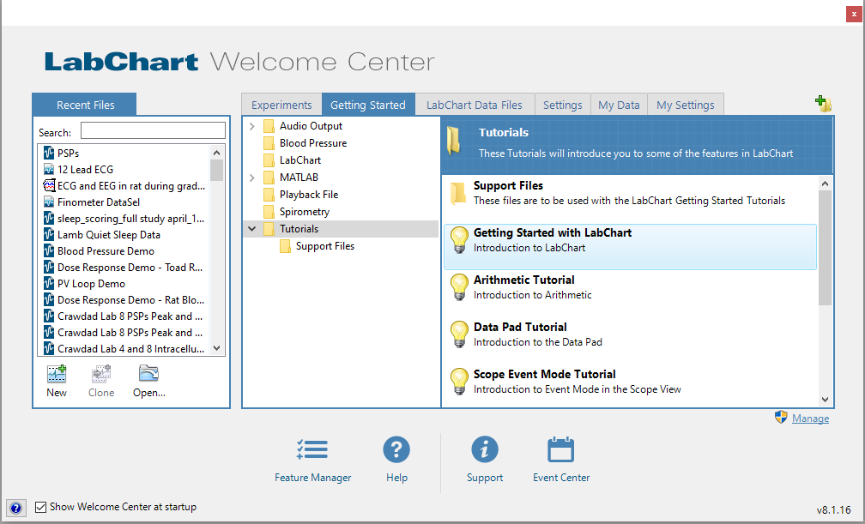Expand the Audio Output folder
This screenshot has width=865, height=524.
(251, 126)
